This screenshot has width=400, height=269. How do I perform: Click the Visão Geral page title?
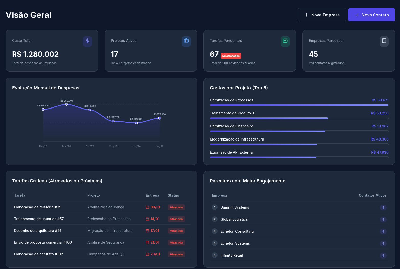(29, 15)
